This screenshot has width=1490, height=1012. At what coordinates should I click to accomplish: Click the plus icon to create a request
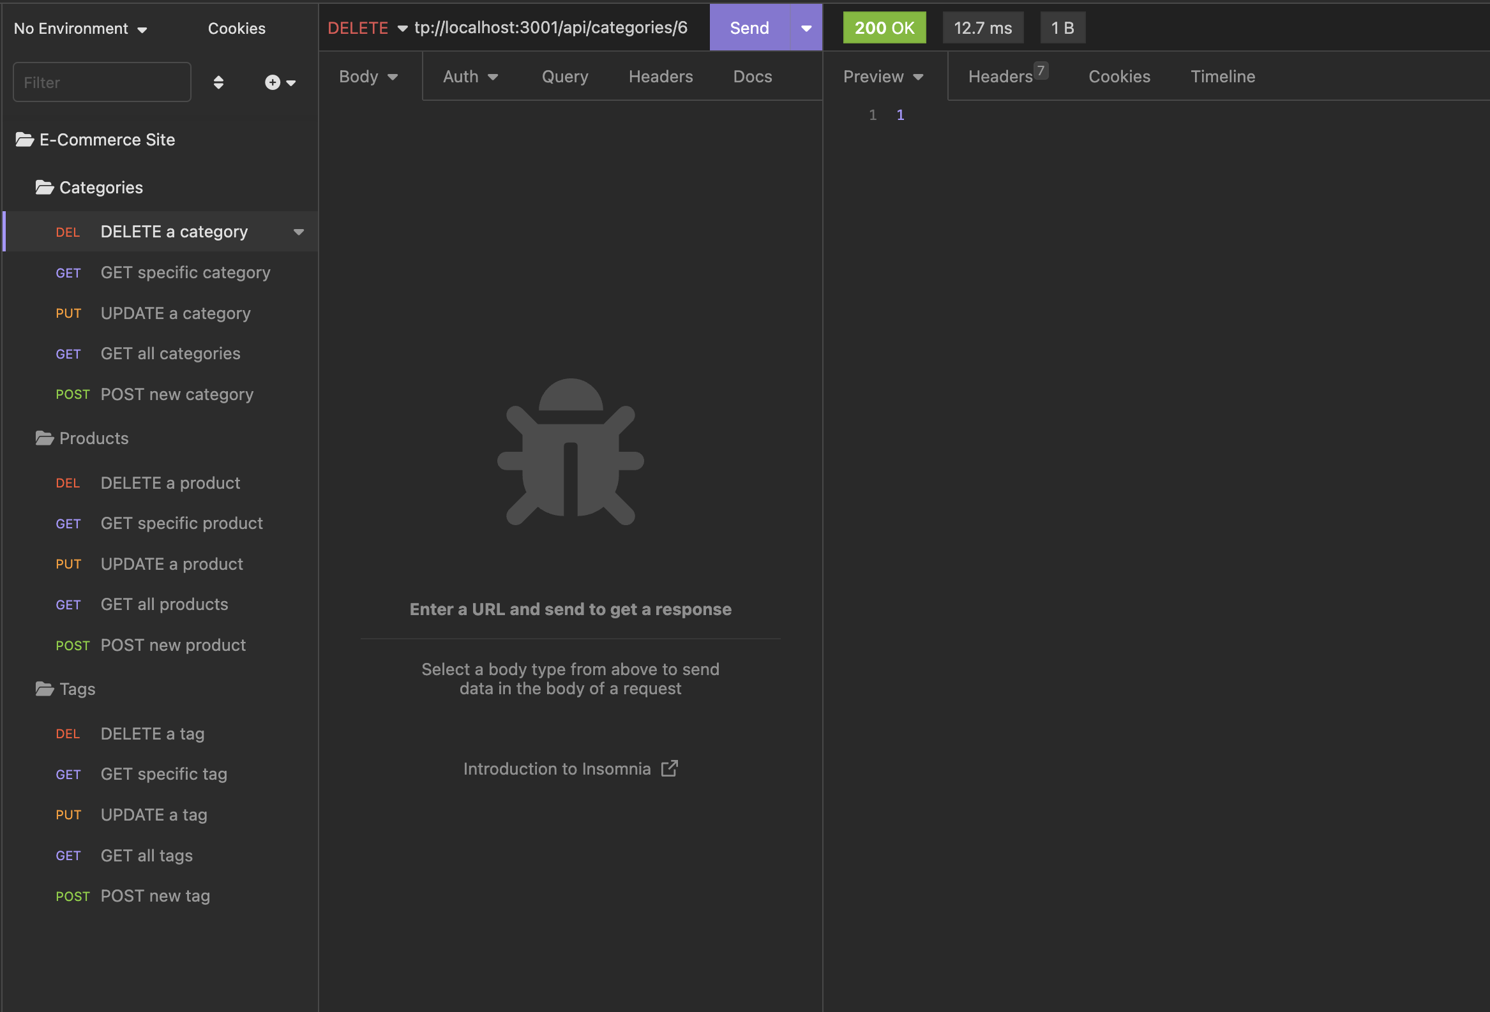coord(271,82)
